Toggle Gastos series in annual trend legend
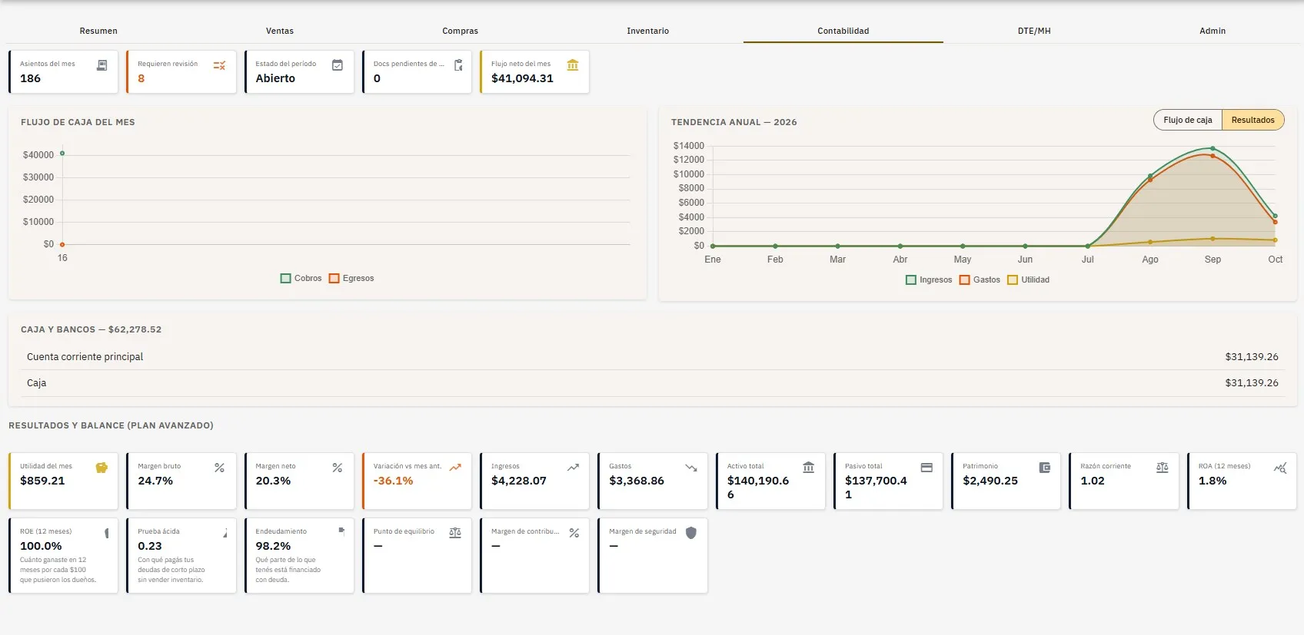 (980, 279)
